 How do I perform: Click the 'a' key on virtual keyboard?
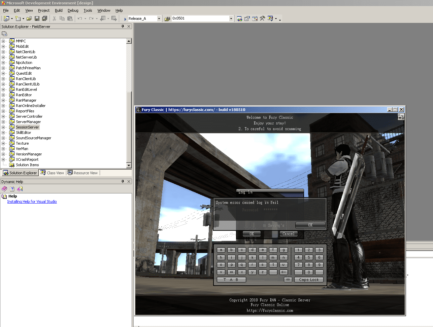221,250
